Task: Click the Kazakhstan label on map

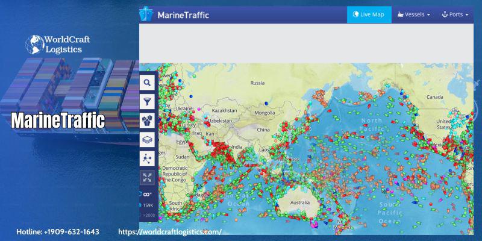Action: click(224, 110)
